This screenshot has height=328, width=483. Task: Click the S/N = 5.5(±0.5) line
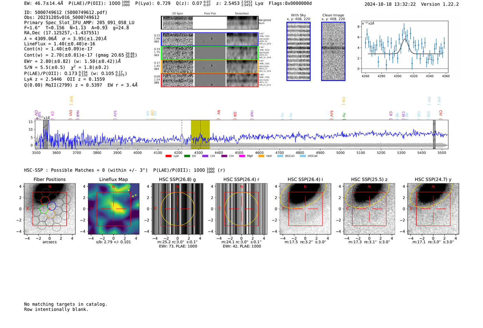(45, 67)
